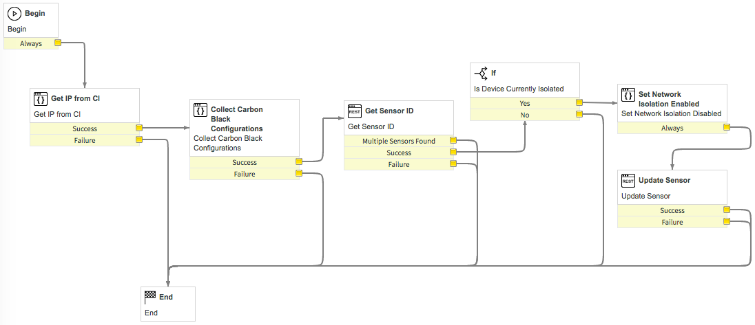Click Update Sensor Failure connector
Image resolution: width=755 pixels, height=325 pixels.
click(726, 221)
